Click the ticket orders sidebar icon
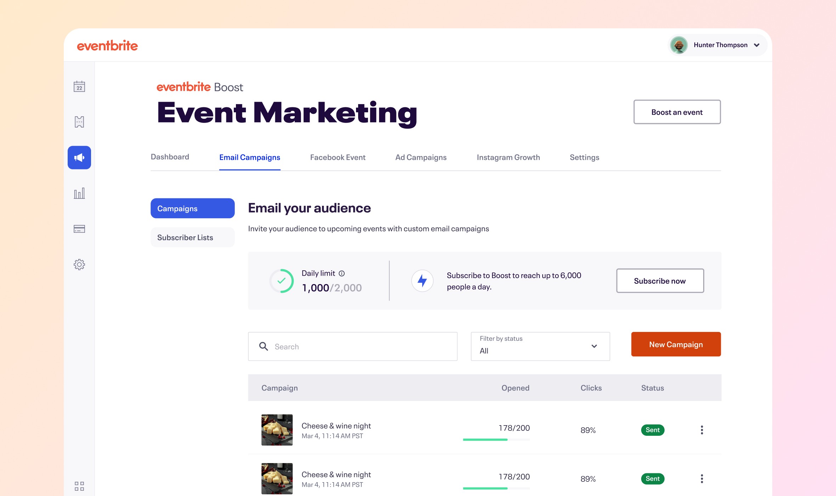Screen dimensions: 836x496 click(x=79, y=122)
